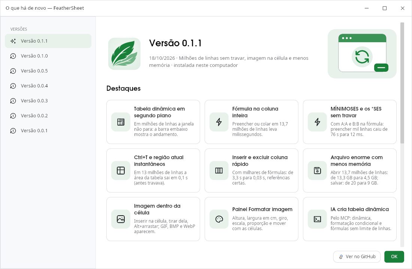This screenshot has width=412, height=269.
Task: Click the link icon in Ver no GitHub
Action: (x=341, y=257)
